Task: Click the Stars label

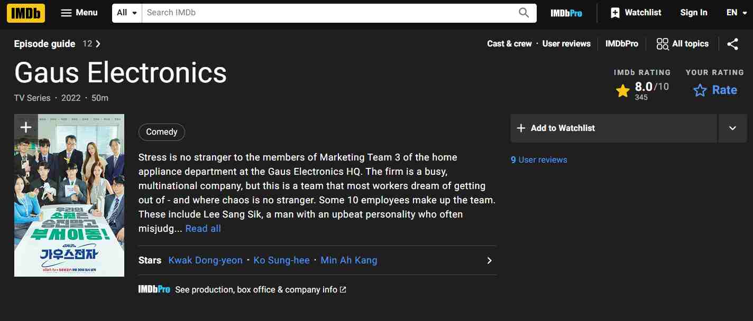Action: (150, 260)
